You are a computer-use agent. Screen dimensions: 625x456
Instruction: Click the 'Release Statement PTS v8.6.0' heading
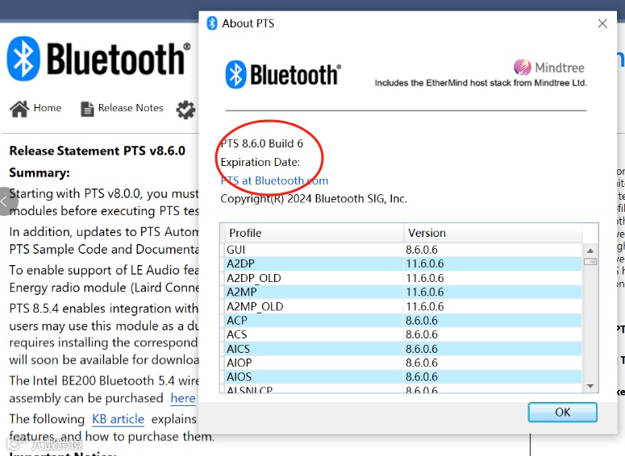(x=98, y=151)
